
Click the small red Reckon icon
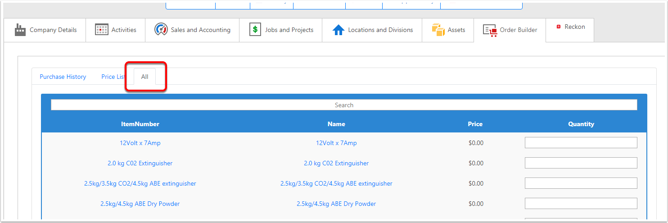[x=559, y=27]
